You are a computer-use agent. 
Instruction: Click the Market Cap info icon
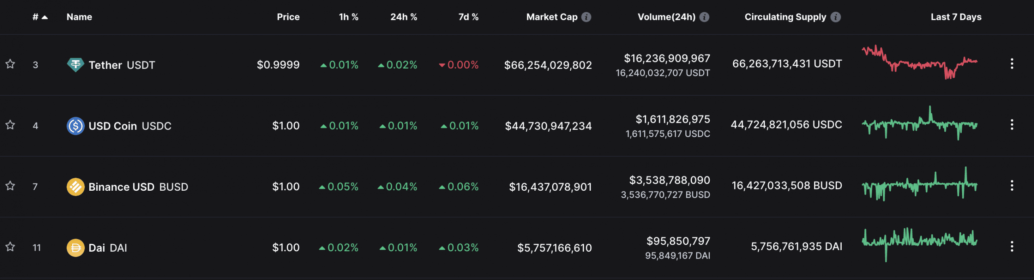[x=586, y=17]
